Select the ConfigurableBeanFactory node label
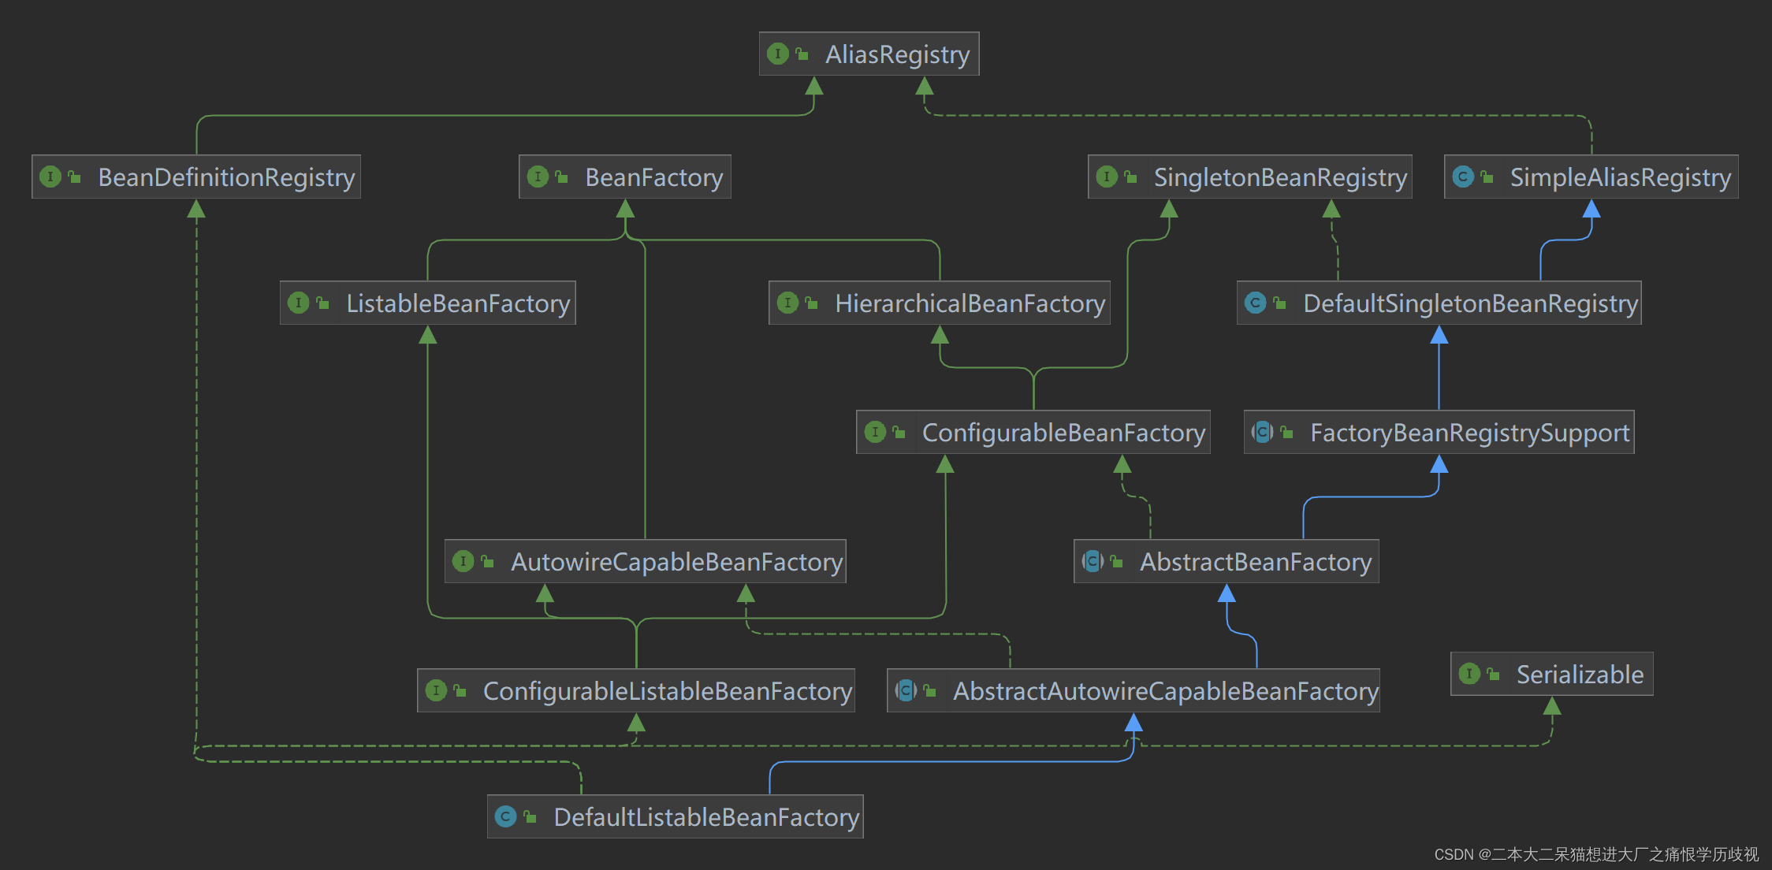Screen dimensions: 1772x870 pyautogui.click(x=1063, y=433)
